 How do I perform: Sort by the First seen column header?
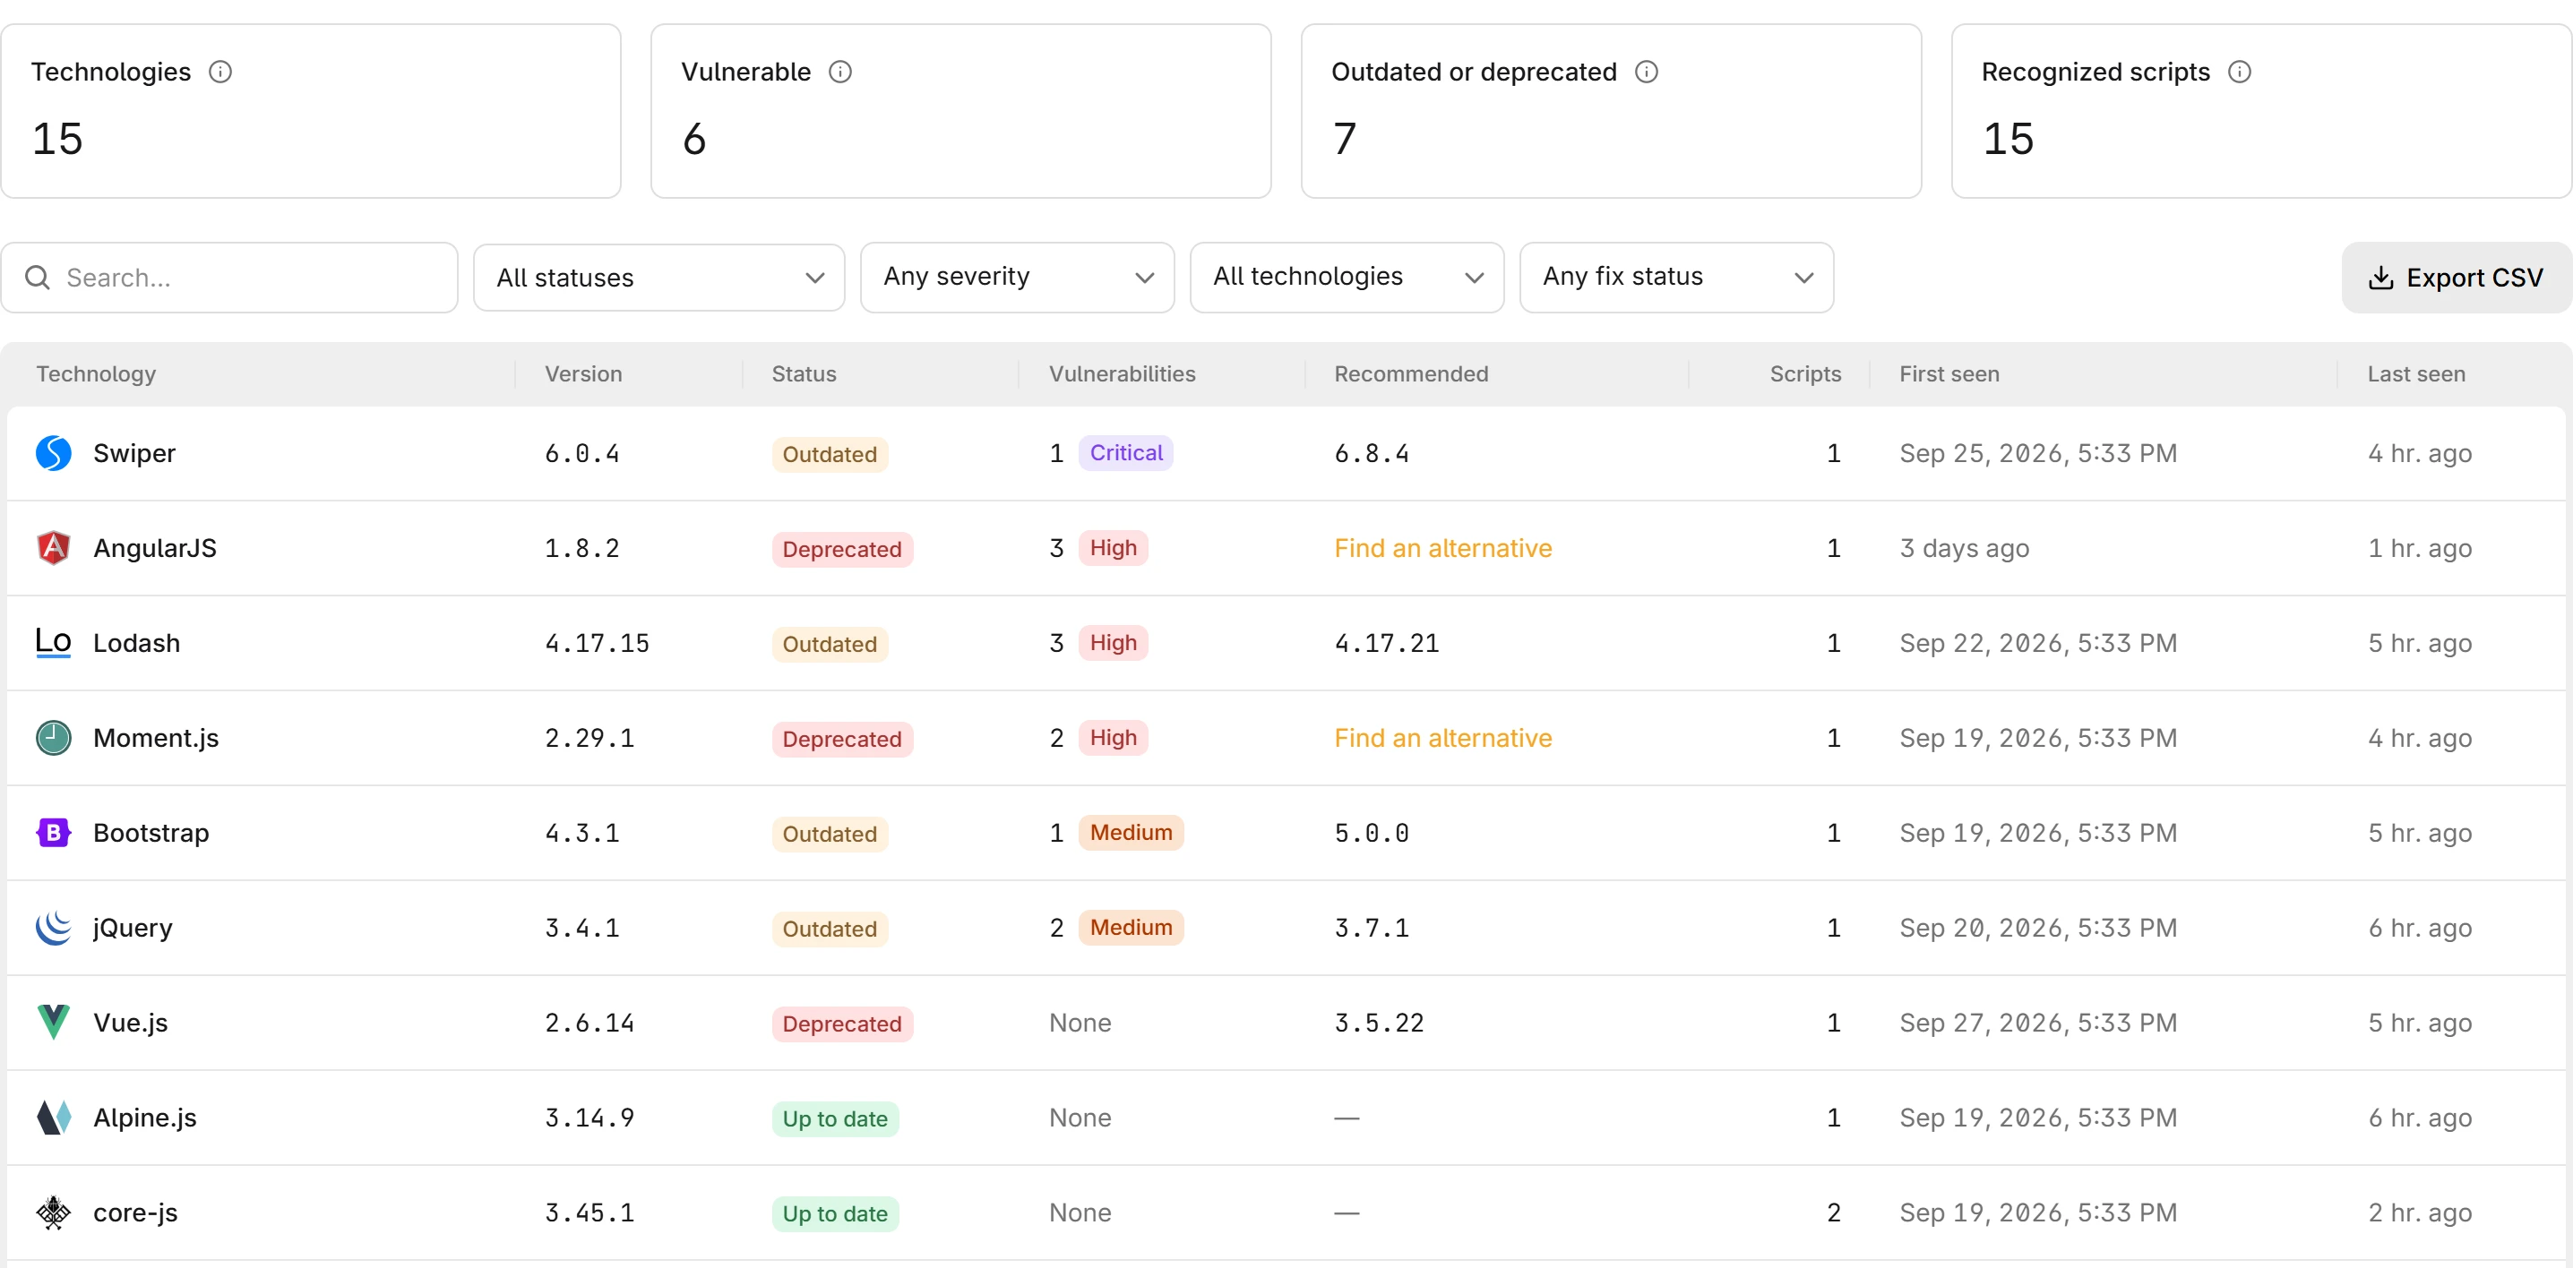(1949, 373)
